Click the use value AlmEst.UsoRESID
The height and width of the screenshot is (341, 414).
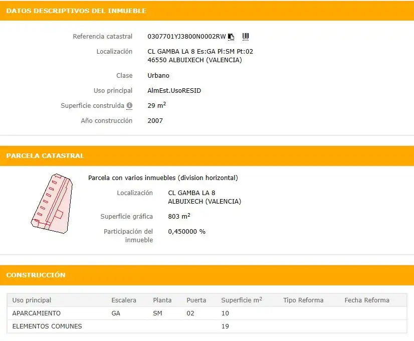pyautogui.click(x=174, y=91)
